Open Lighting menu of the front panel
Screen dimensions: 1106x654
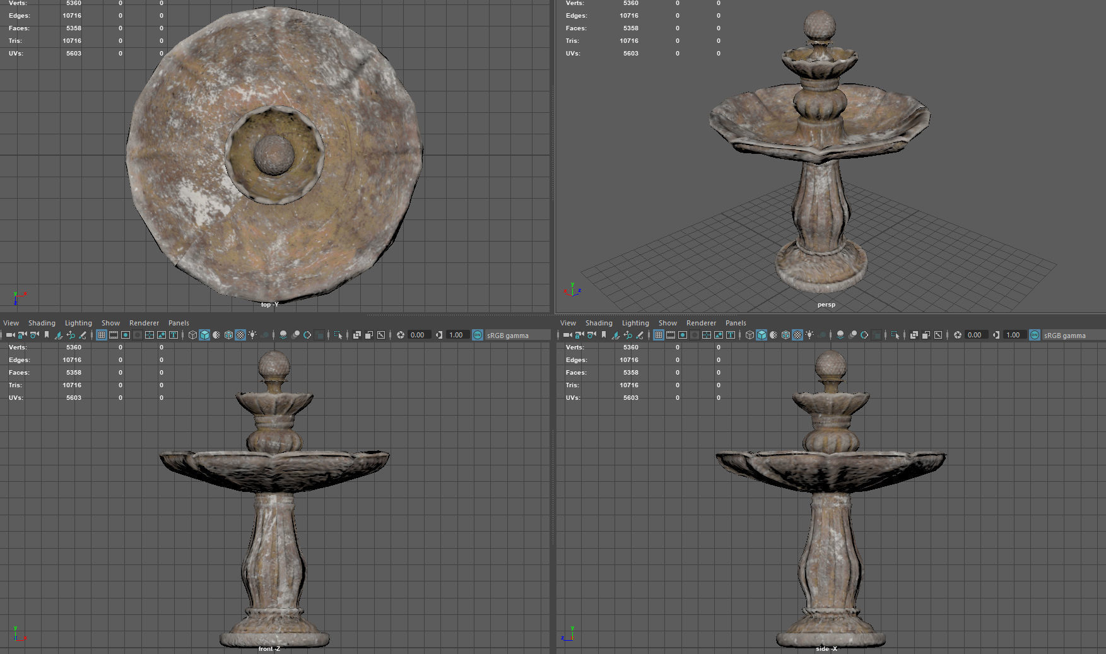[78, 323]
